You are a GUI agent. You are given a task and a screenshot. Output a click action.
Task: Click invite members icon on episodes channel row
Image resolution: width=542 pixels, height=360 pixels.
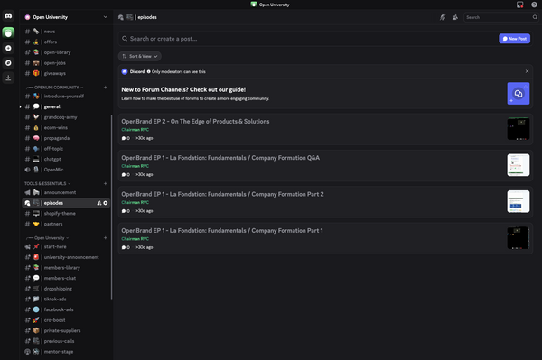(x=99, y=203)
